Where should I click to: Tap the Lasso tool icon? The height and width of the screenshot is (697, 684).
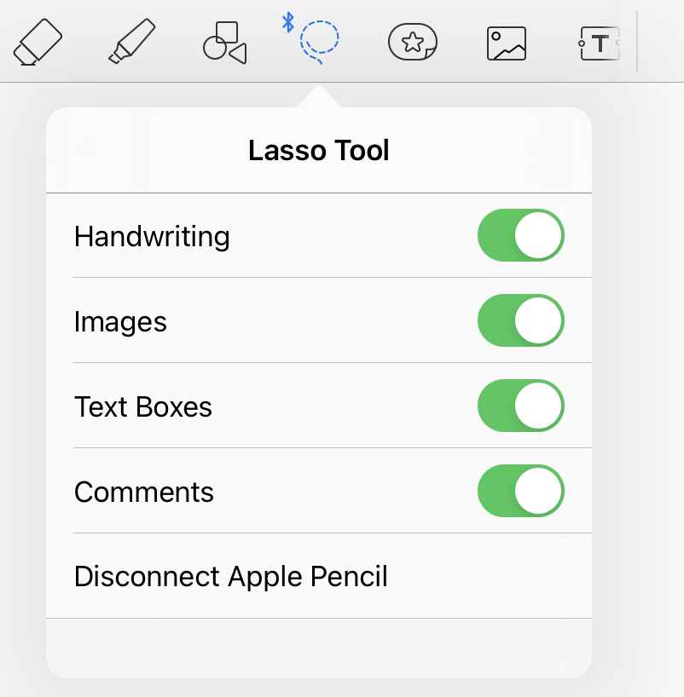(x=320, y=43)
